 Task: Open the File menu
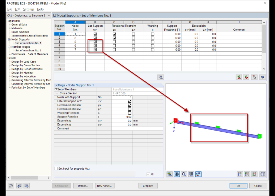coord(10,9)
